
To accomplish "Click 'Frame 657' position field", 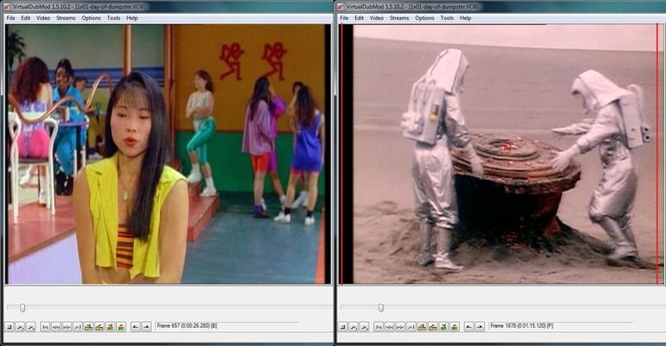I will click(x=227, y=326).
